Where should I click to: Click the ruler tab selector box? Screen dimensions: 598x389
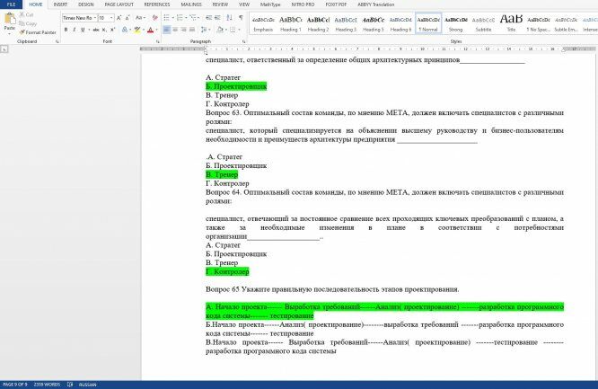coord(4,49)
